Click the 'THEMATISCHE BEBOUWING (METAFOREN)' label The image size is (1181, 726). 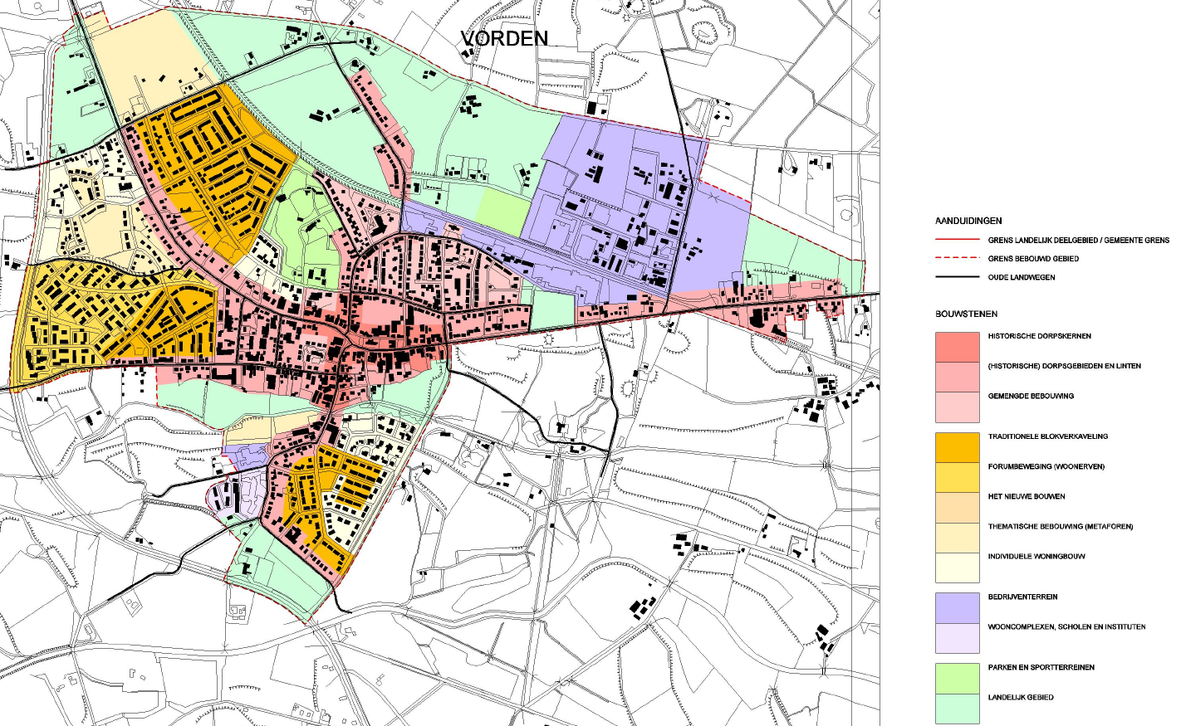tap(1061, 526)
